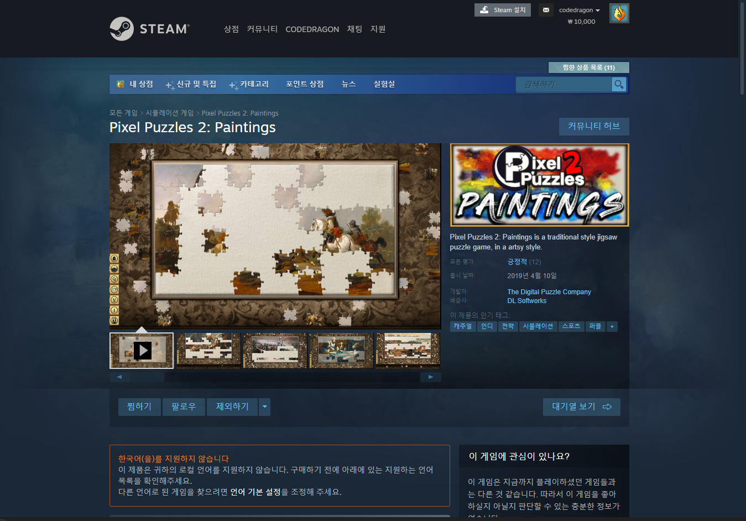746x521 pixels.
Task: Click 커뮤니티 허브 button
Action: (594, 126)
